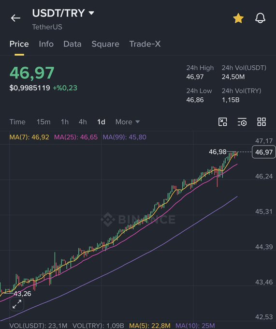Select the 4h chart interval

click(x=83, y=122)
